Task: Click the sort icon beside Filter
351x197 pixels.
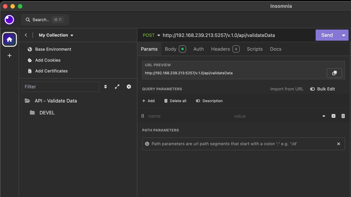Action: 106,86
